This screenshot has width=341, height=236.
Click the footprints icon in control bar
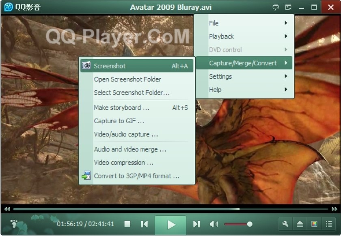pos(14,223)
